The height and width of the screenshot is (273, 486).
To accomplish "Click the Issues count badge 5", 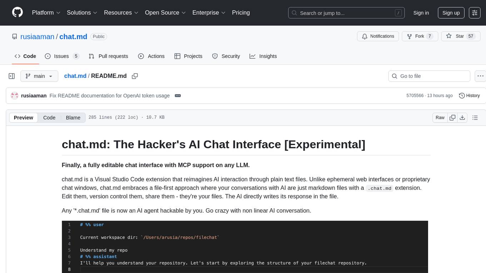I will coord(76,56).
